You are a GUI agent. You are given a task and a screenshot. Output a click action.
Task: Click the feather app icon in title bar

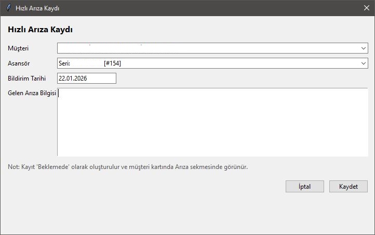(8, 8)
